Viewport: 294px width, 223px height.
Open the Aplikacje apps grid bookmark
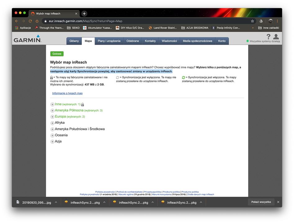(x=23, y=28)
